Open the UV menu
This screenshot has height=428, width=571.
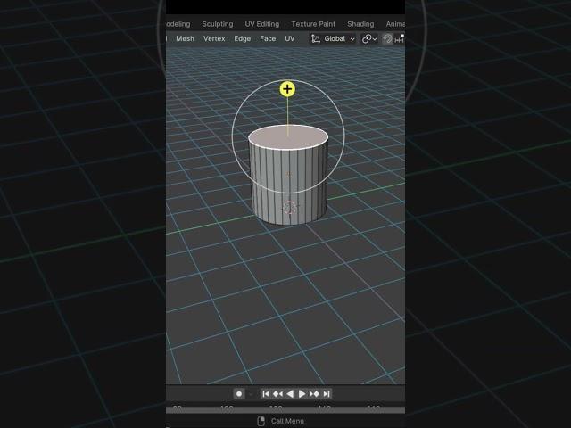289,38
